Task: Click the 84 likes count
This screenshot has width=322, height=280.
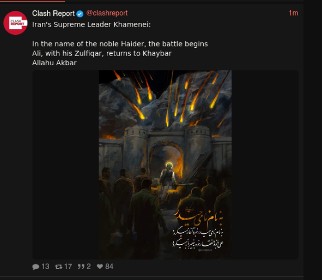Action: pos(110,266)
